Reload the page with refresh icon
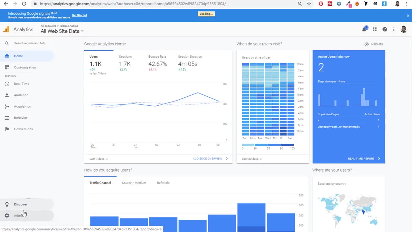This screenshot has width=412, height=232. pyautogui.click(x=24, y=4)
